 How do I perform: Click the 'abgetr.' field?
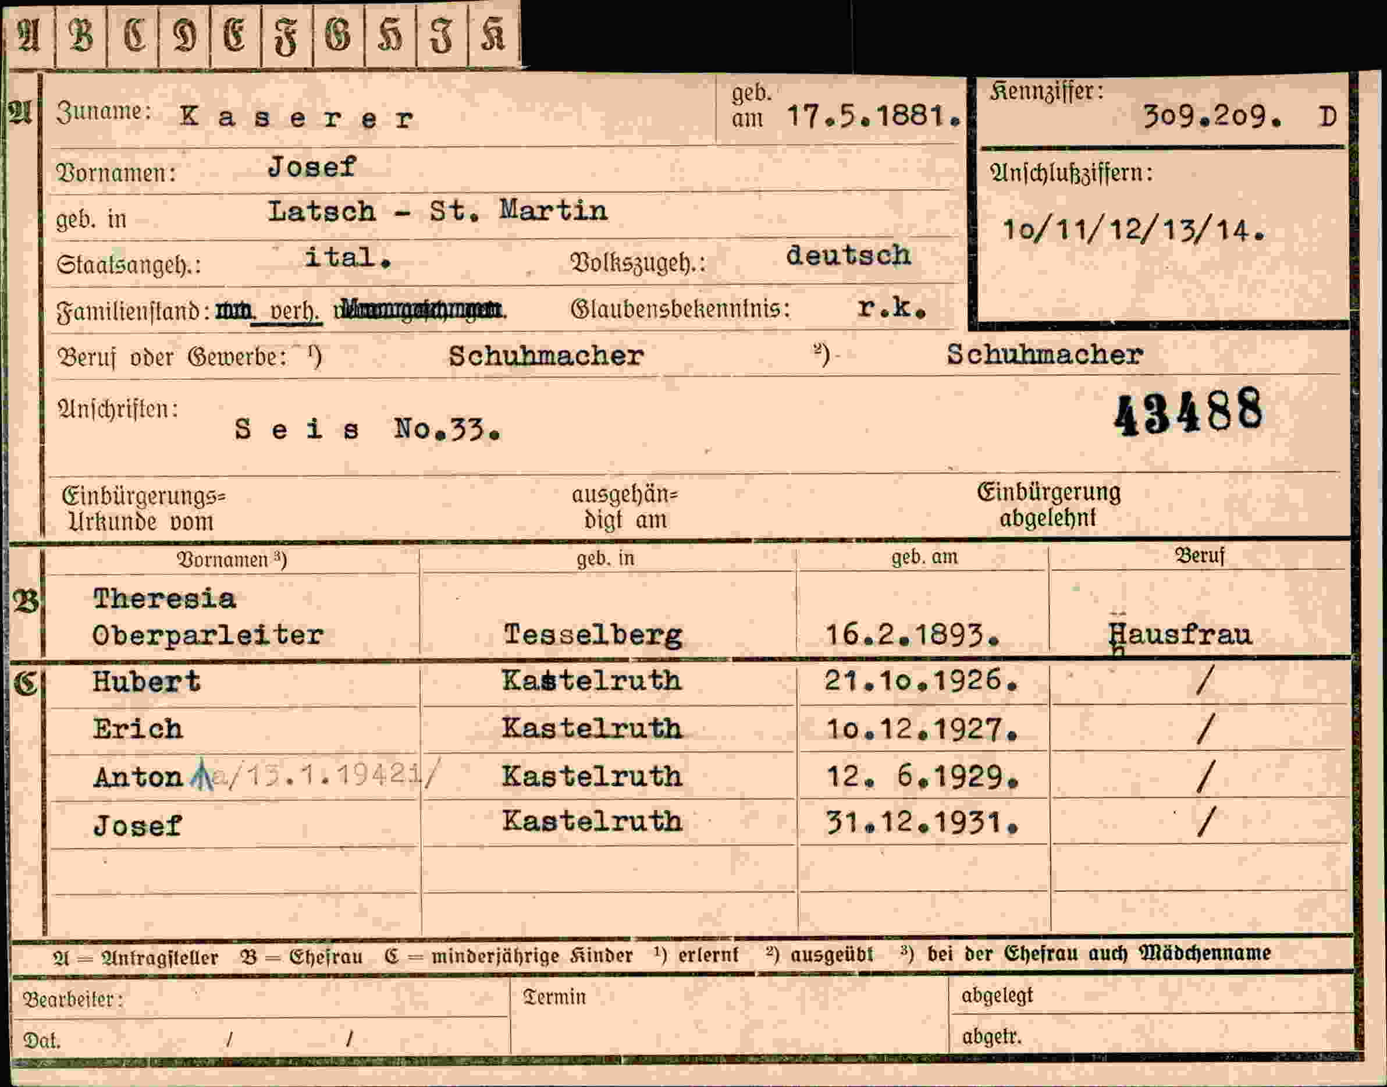(1151, 1035)
